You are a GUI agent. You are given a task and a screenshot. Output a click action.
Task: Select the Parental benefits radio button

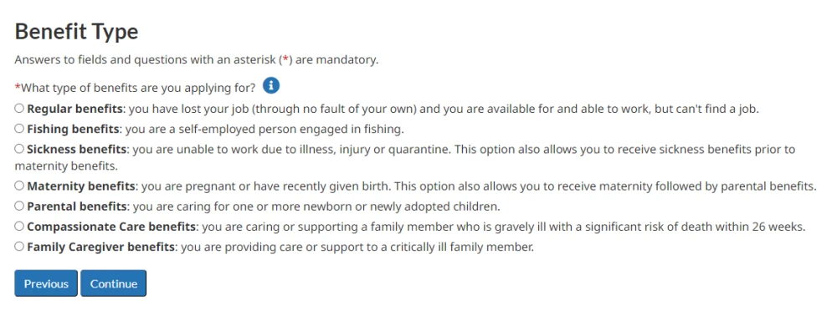click(x=19, y=206)
